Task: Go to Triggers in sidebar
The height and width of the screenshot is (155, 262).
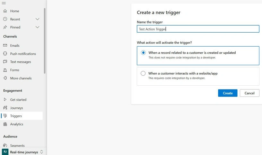Action: pos(22,116)
